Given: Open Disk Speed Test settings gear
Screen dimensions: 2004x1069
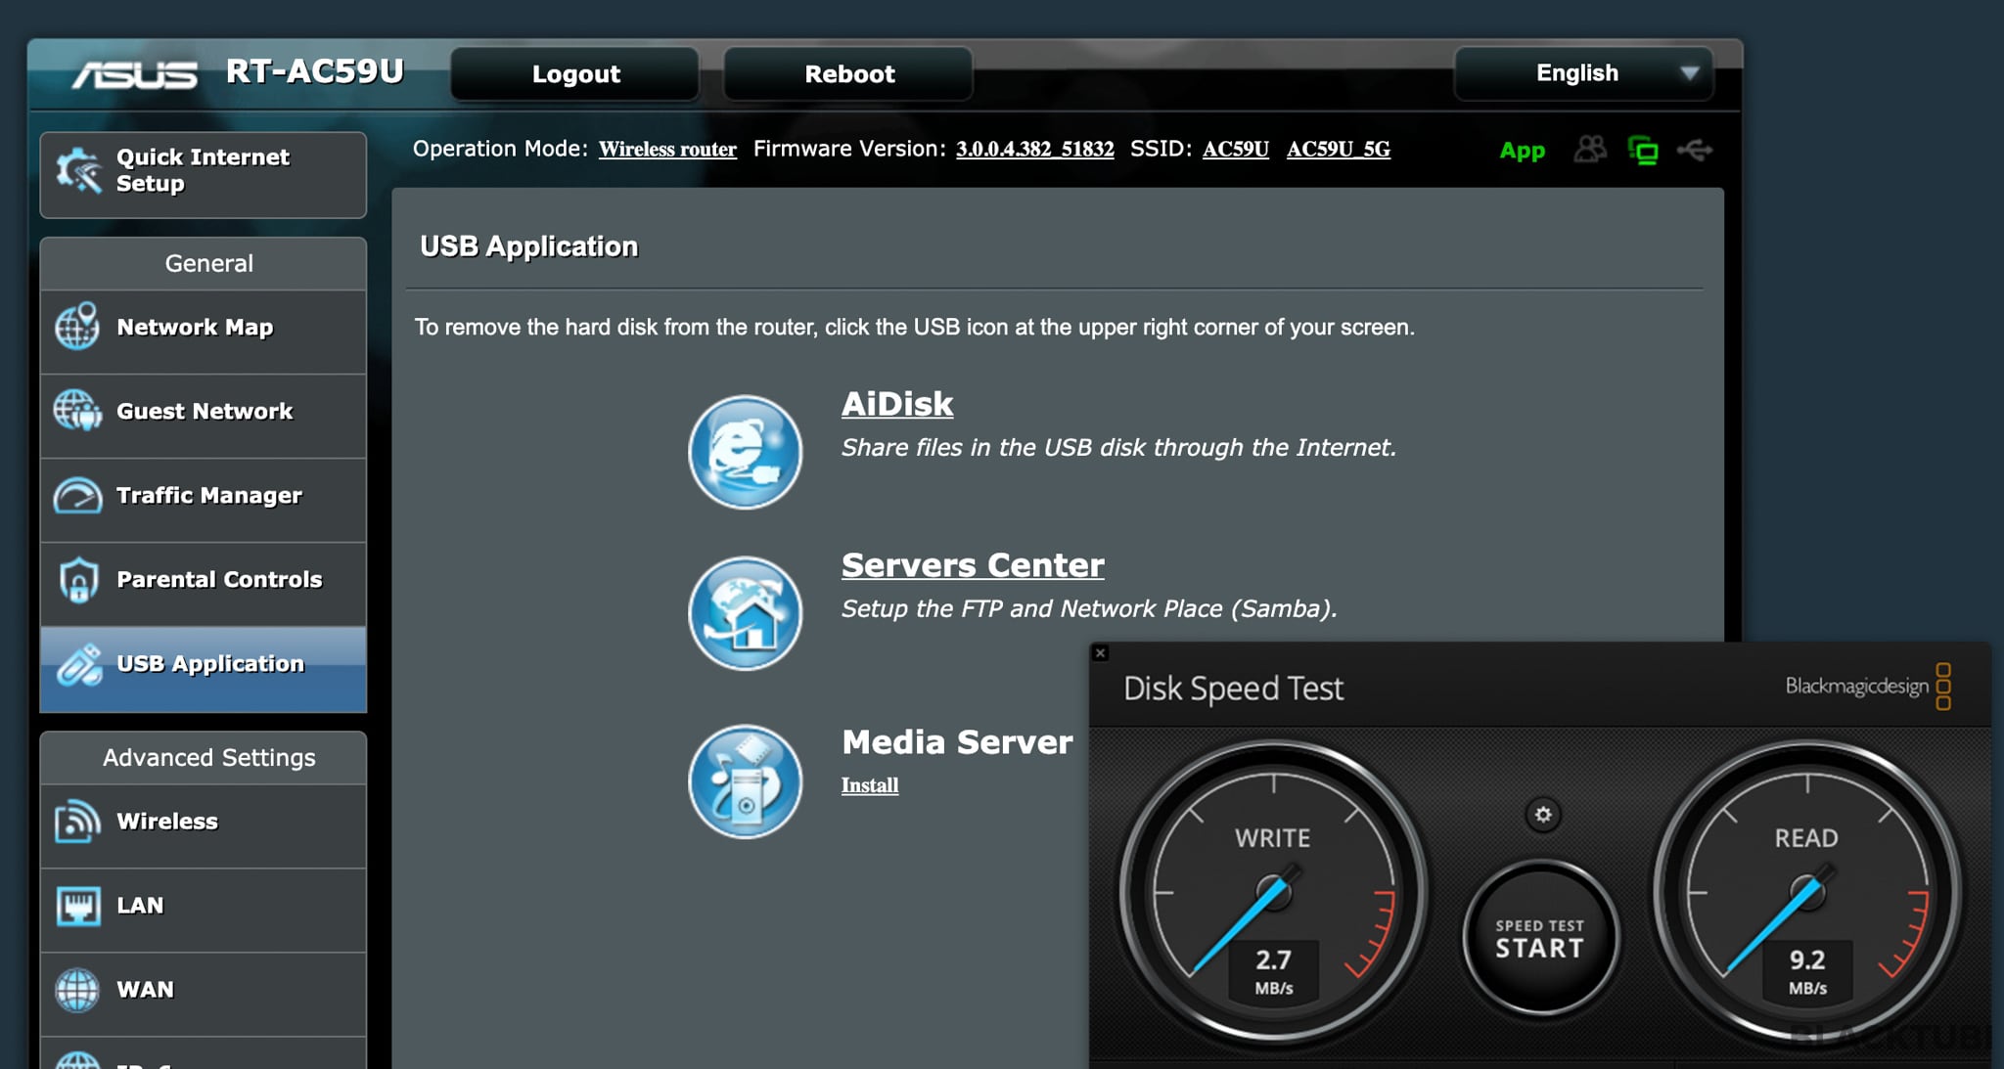Looking at the screenshot, I should (x=1543, y=815).
